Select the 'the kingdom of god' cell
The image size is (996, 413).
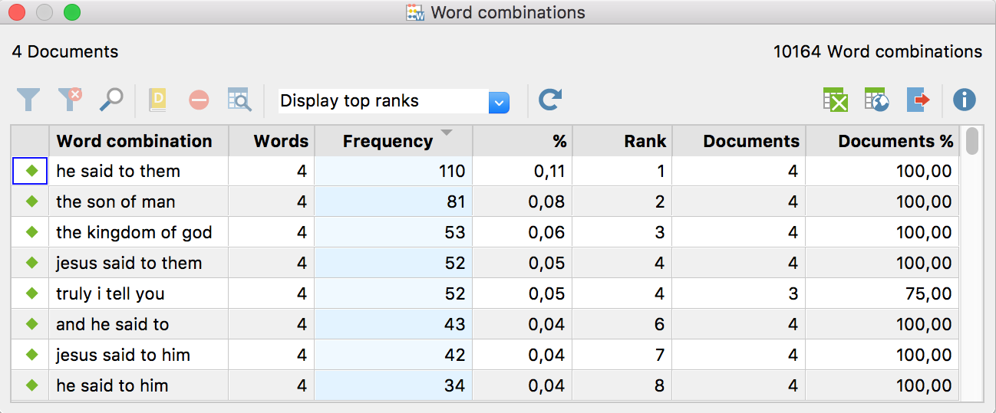(139, 232)
